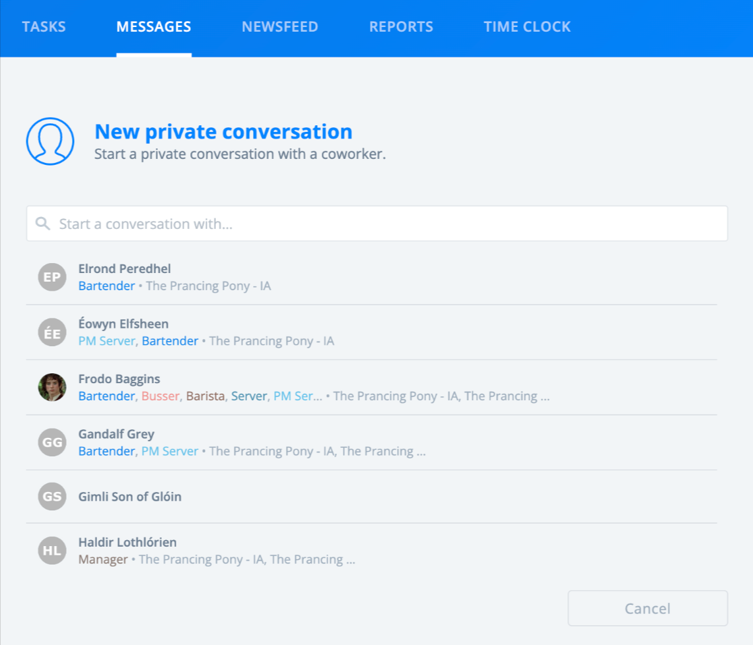
Task: Go to the Newsfeed tab
Action: (x=280, y=27)
